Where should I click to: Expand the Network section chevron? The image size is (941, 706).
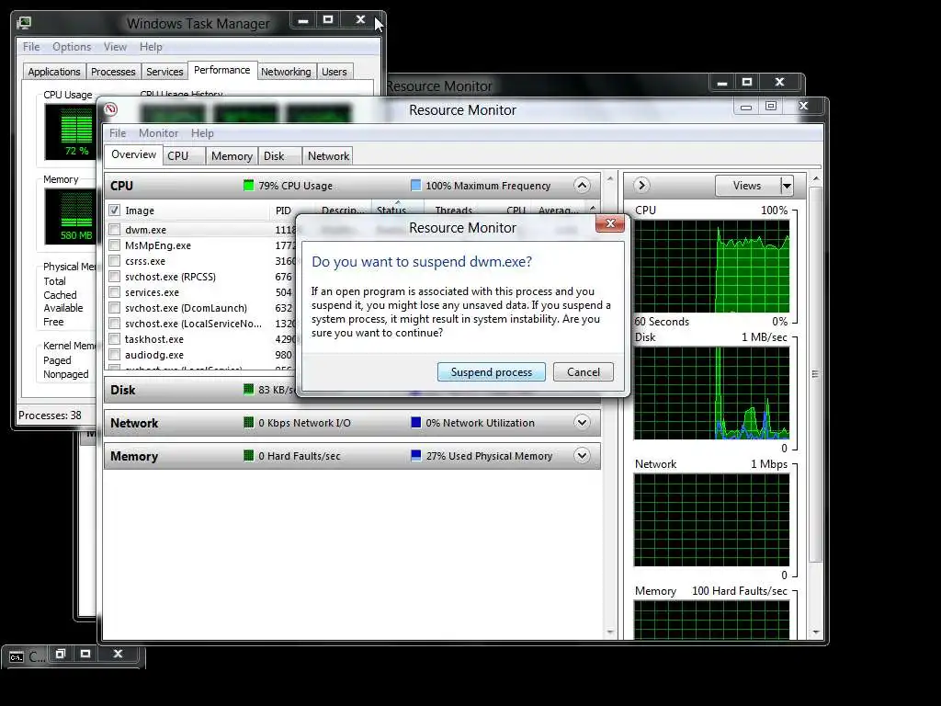click(x=582, y=423)
